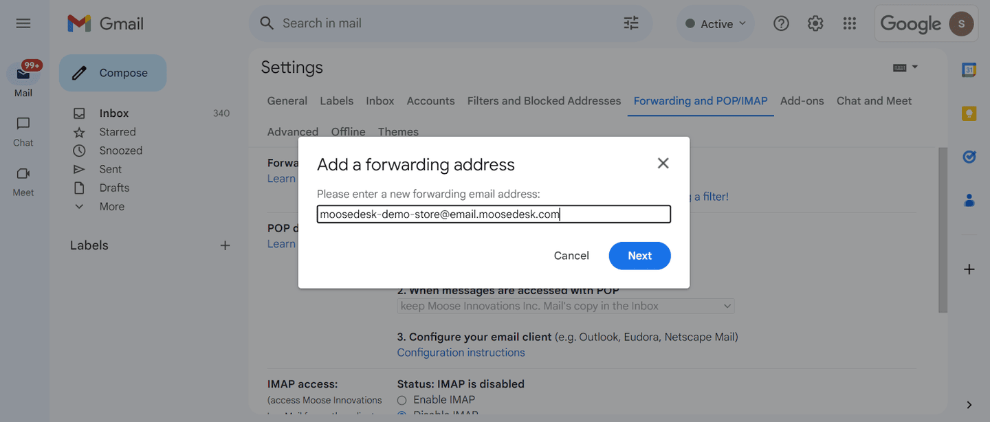Viewport: 990px width, 422px height.
Task: Expand the More folders list
Action: pos(111,206)
